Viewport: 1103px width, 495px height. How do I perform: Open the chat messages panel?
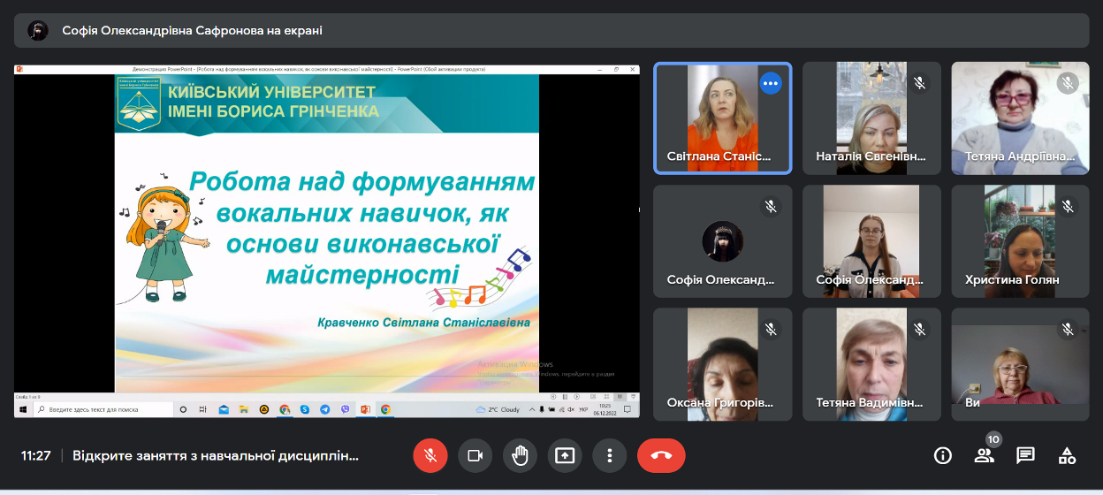1025,455
